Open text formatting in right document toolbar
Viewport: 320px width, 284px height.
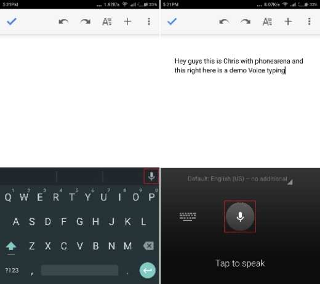pos(267,22)
